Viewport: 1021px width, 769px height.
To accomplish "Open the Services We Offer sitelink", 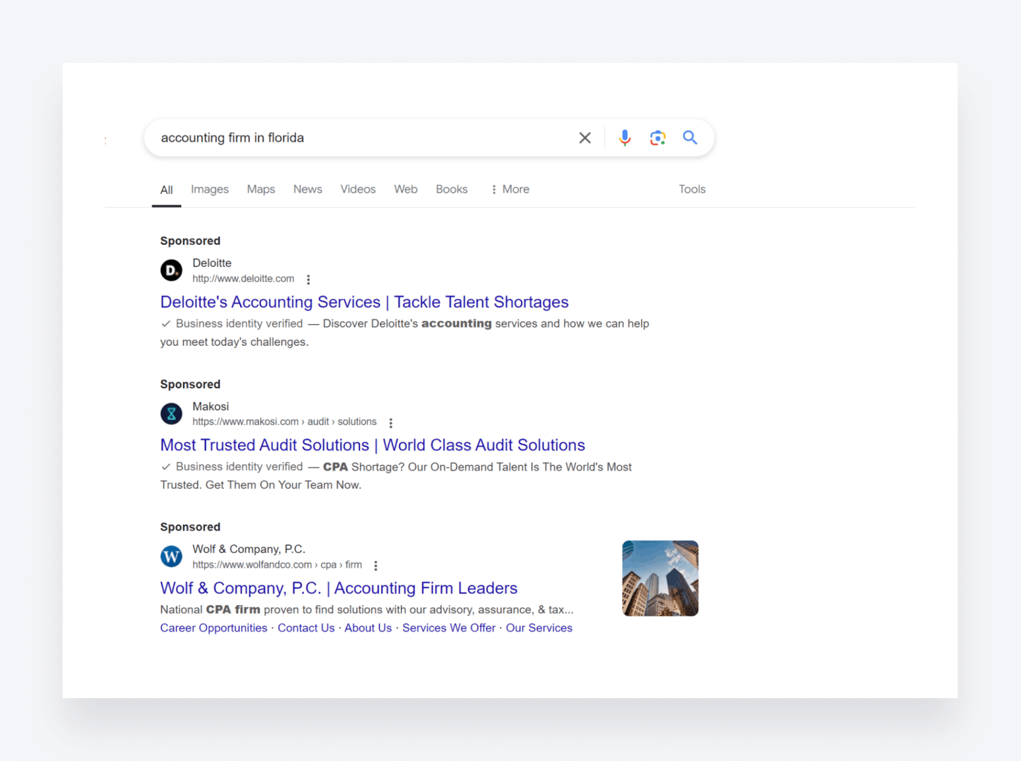I will click(449, 629).
